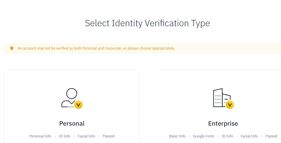Click the Personal Info step

tap(40, 136)
